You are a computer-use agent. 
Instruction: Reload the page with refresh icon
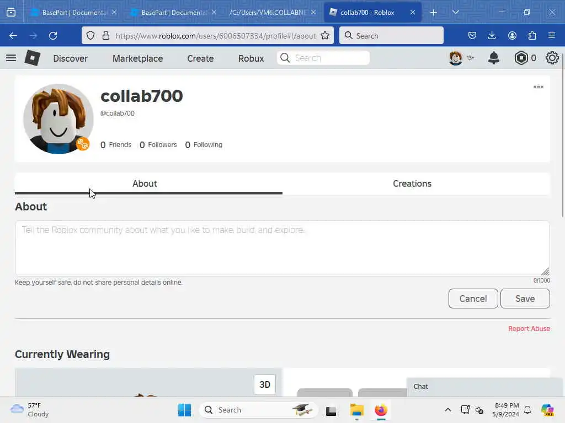point(53,36)
